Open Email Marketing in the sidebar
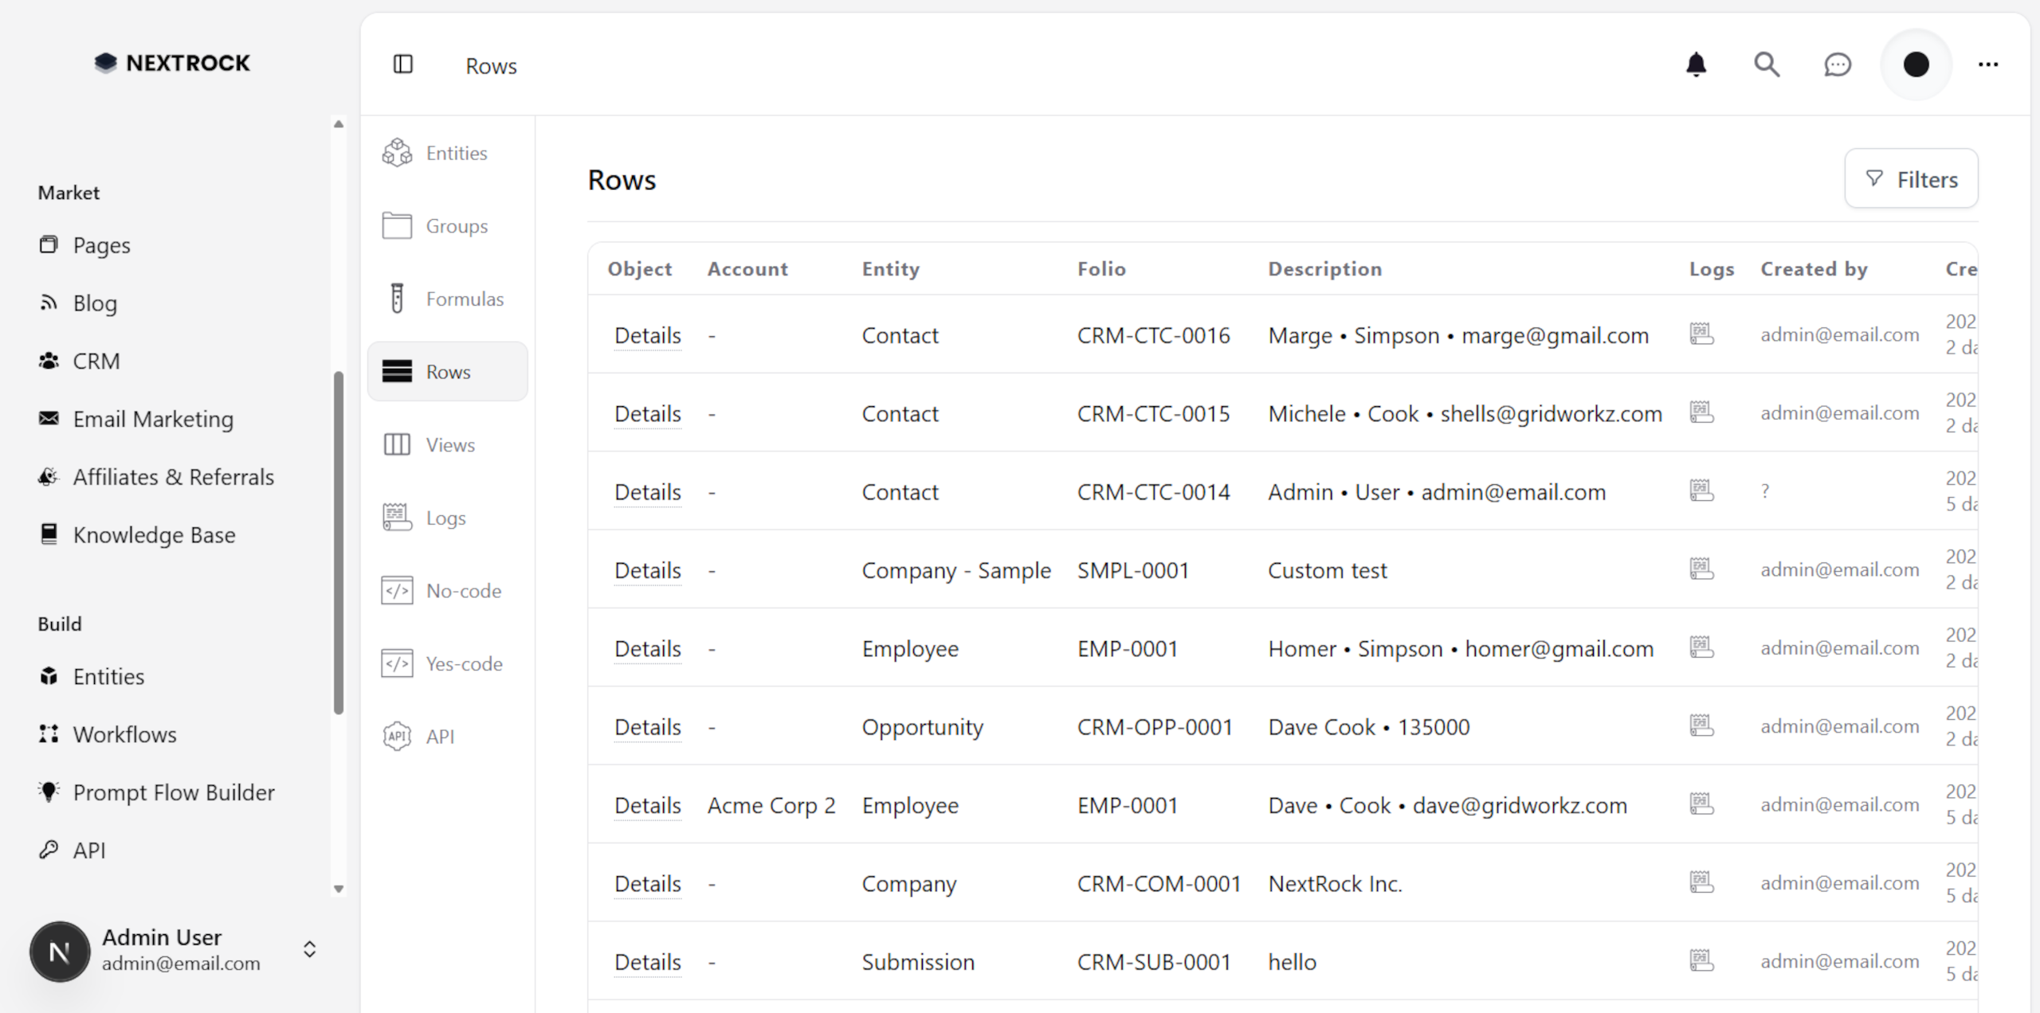 click(x=153, y=419)
